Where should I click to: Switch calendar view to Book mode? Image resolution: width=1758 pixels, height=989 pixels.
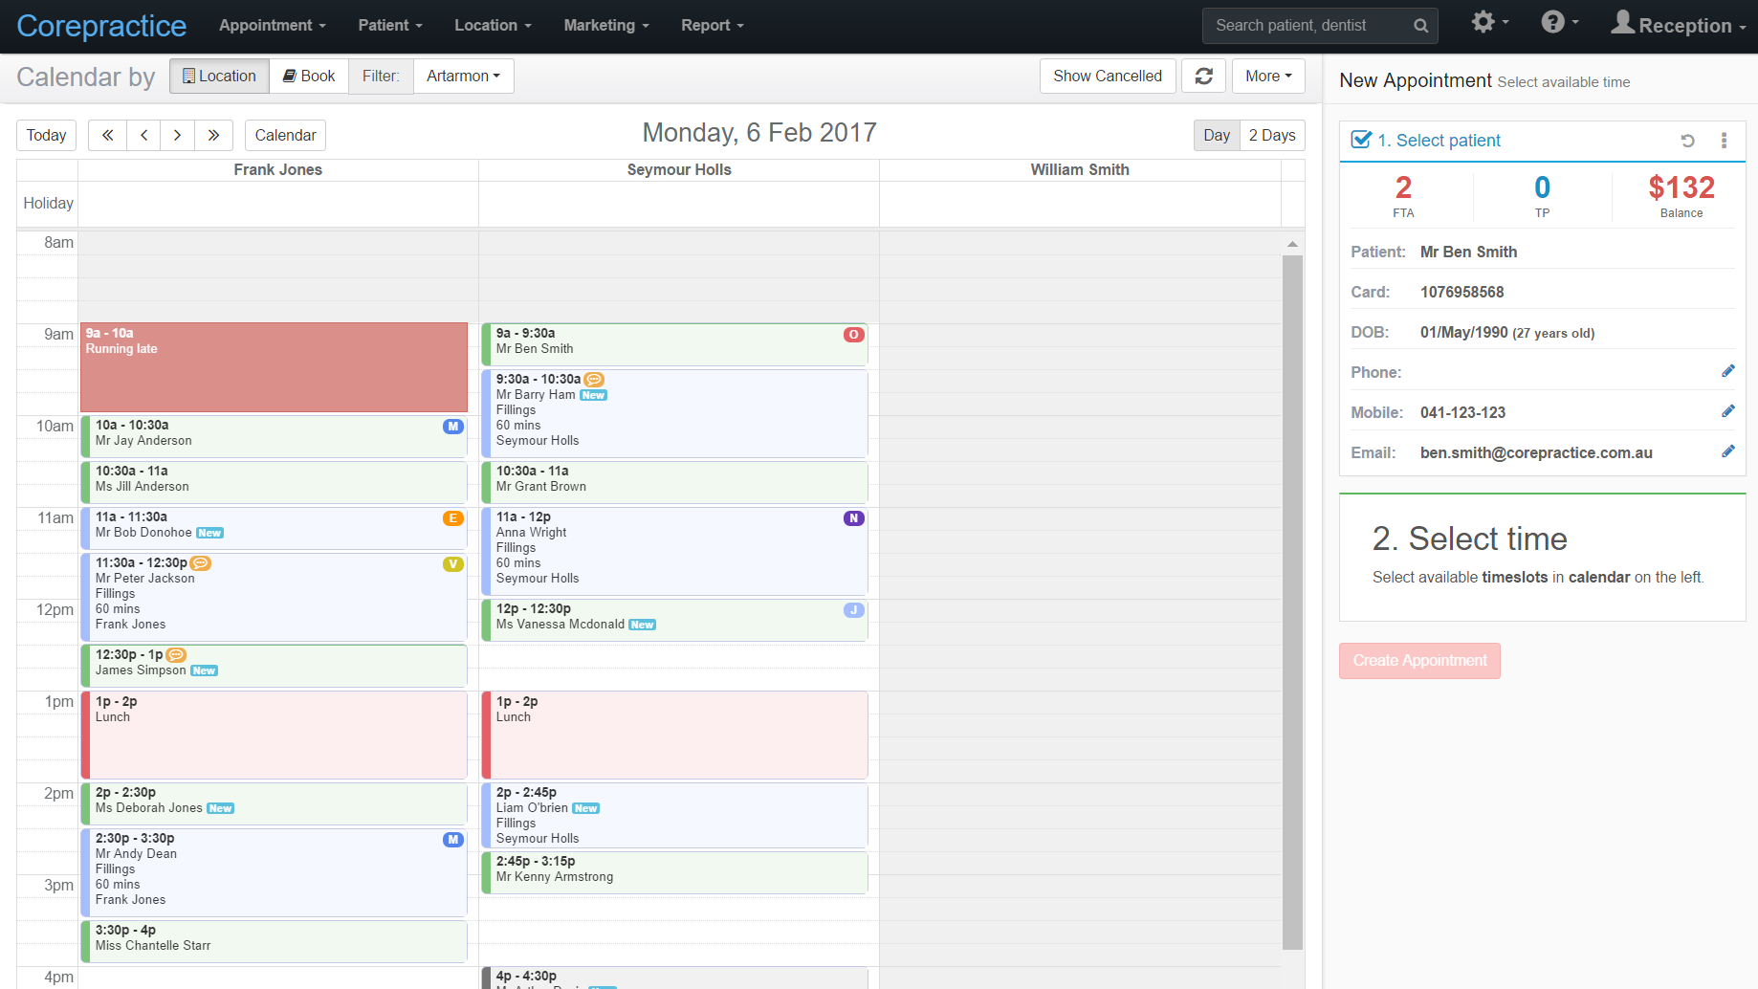[x=308, y=76]
